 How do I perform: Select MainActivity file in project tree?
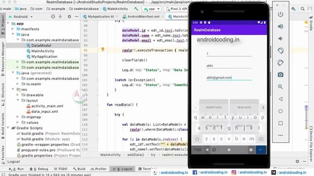[43, 51]
